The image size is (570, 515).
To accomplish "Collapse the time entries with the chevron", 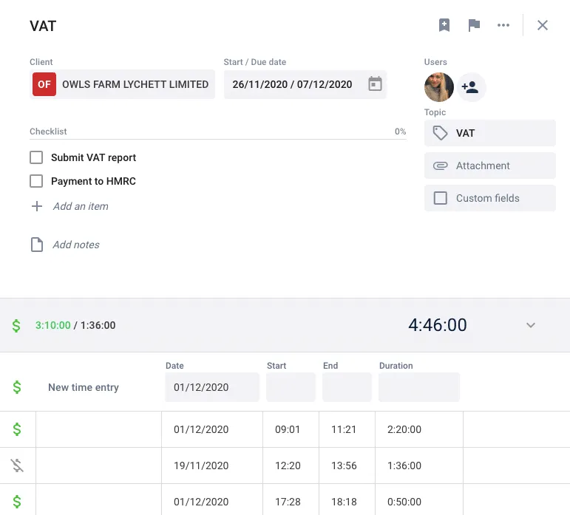I will (x=531, y=325).
